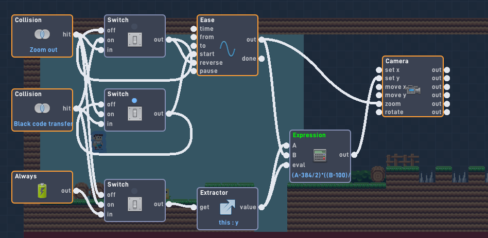Click the Ease node pause input port
The width and height of the screenshot is (488, 238).
click(x=194, y=71)
